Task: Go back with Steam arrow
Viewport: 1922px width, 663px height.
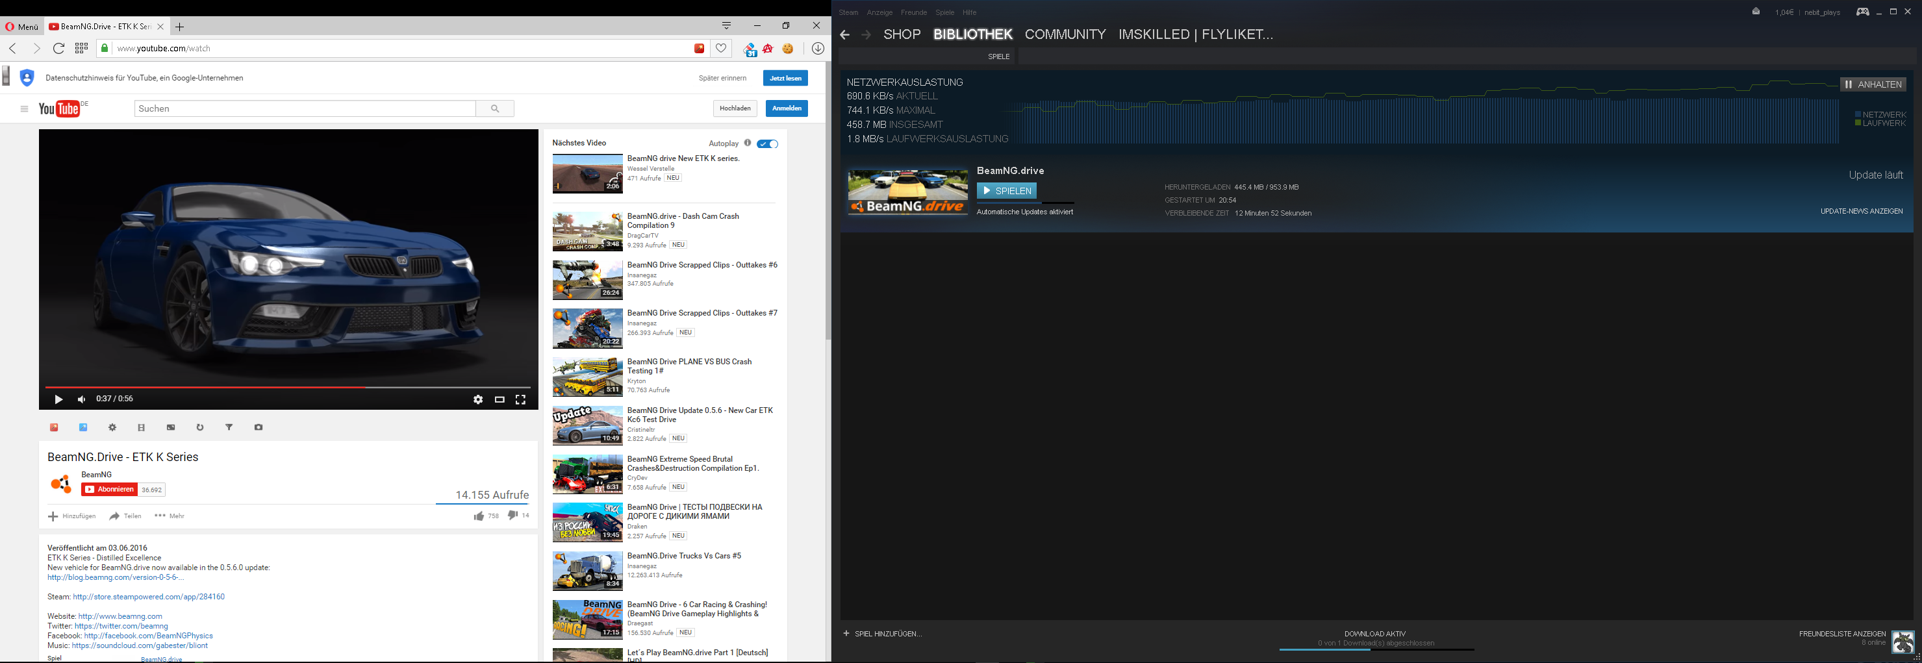Action: coord(844,35)
